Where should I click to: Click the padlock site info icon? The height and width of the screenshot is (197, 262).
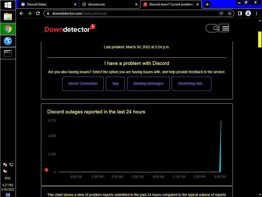pos(48,13)
